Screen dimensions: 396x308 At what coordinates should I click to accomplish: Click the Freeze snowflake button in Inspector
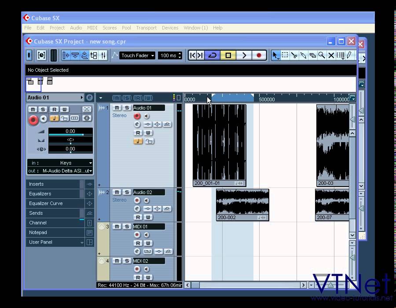point(87,118)
